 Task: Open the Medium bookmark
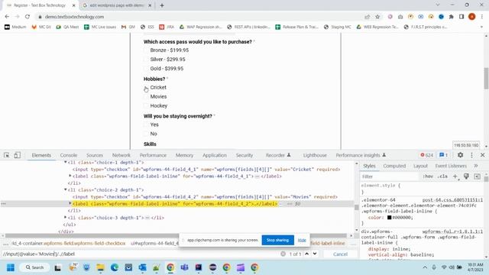pos(15,27)
